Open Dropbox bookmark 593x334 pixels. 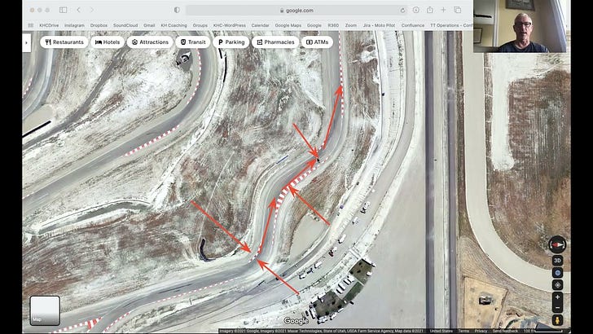(x=99, y=25)
